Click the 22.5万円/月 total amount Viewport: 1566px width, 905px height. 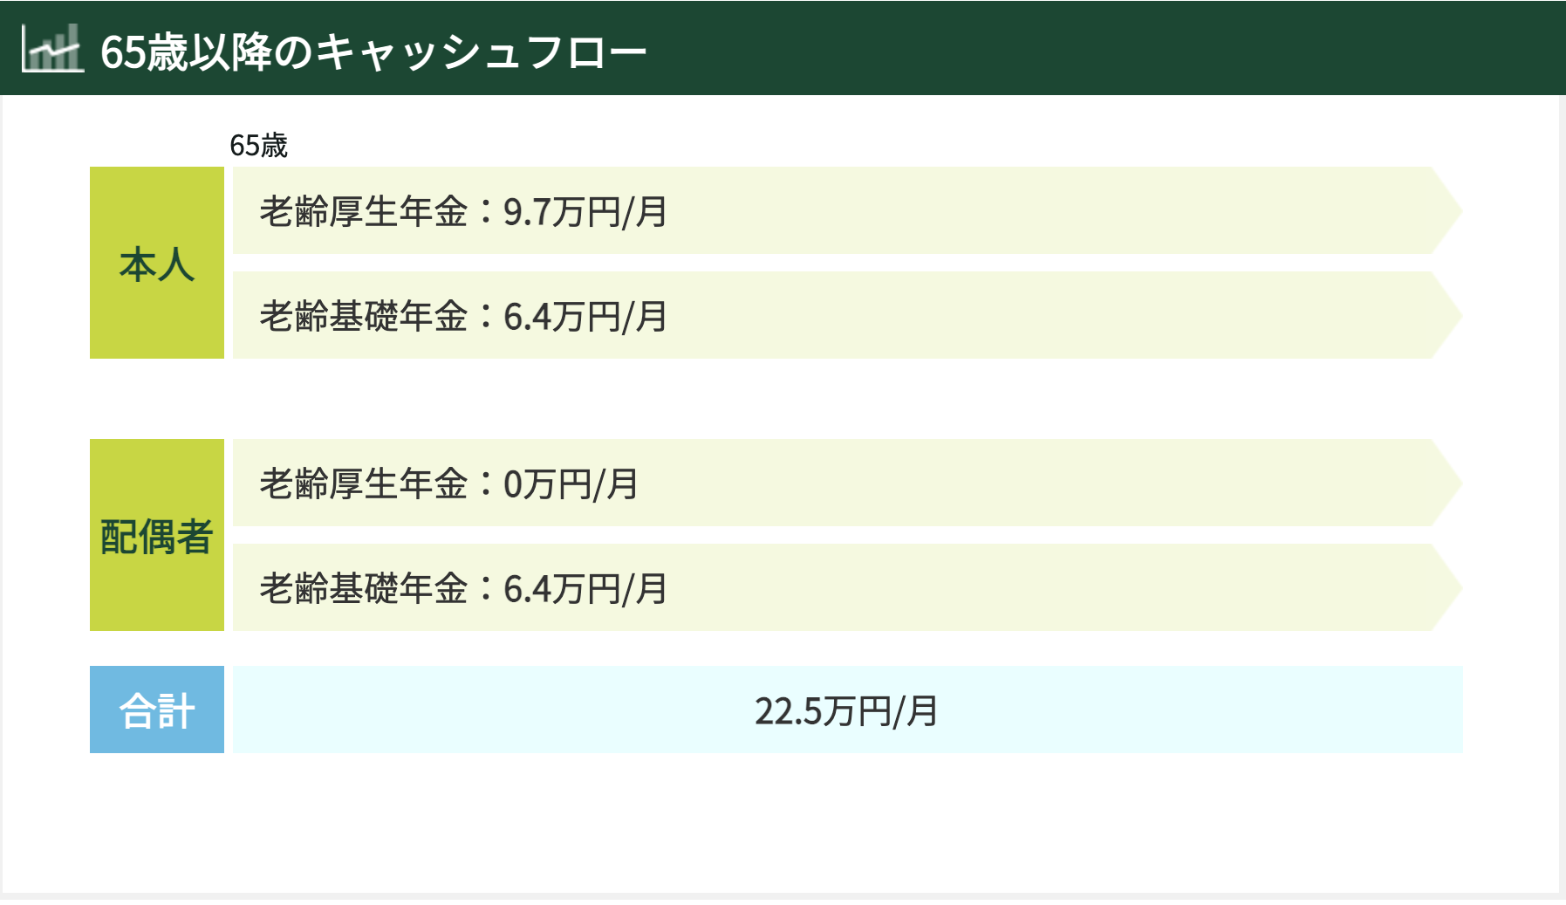click(x=846, y=711)
